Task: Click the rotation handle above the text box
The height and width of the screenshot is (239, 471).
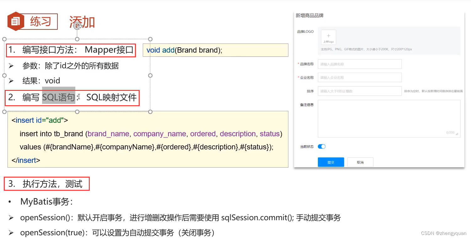Action: click(x=77, y=25)
